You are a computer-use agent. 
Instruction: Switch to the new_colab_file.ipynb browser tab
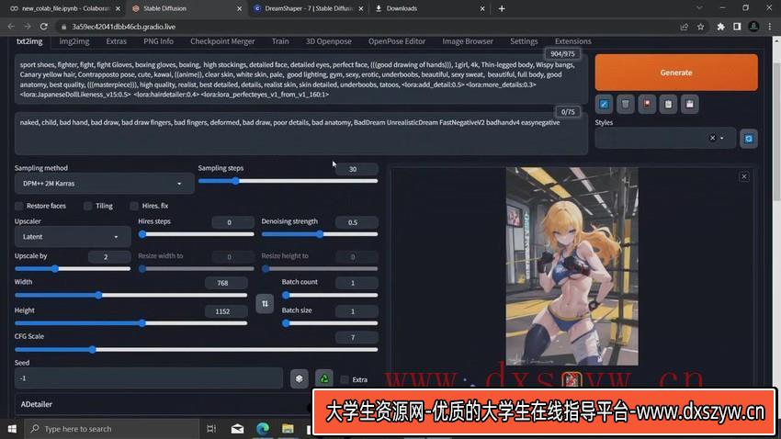point(64,8)
